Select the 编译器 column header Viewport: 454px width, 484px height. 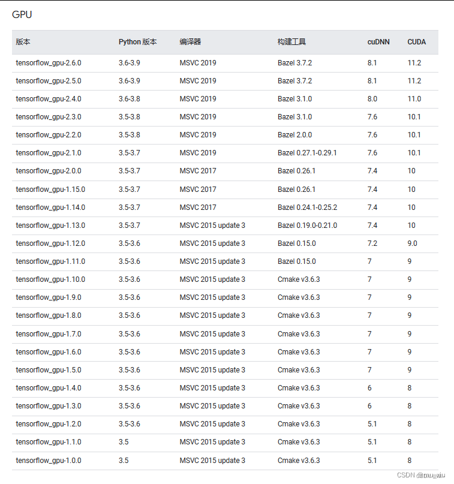[x=190, y=41]
